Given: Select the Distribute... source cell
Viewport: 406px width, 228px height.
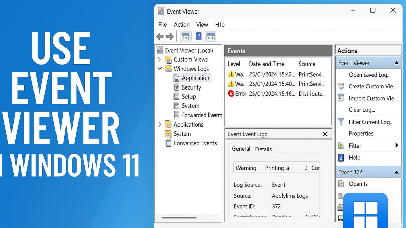Looking at the screenshot, I should click(312, 94).
